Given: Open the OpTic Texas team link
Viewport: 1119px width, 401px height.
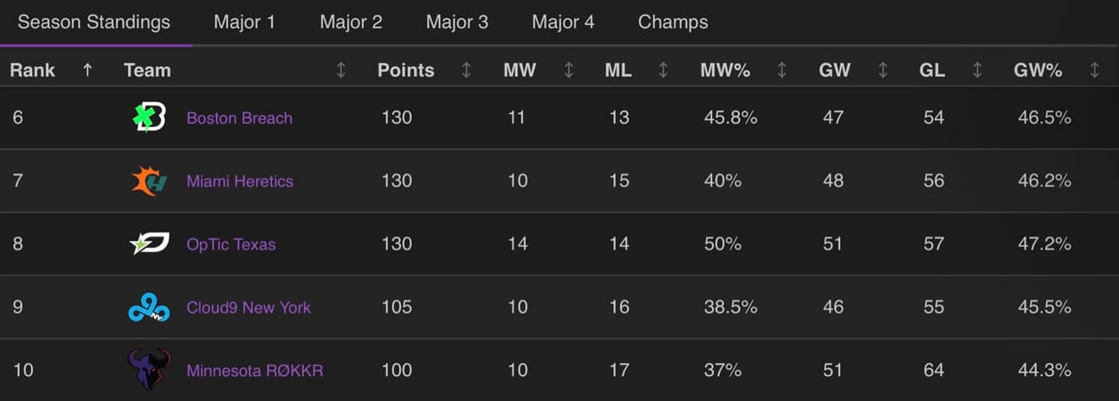Looking at the screenshot, I should (231, 245).
